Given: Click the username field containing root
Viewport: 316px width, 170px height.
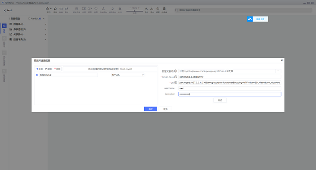Looking at the screenshot, I should click(x=230, y=88).
